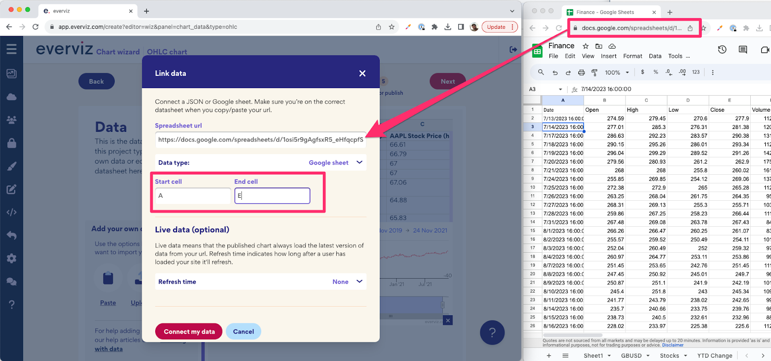Click the Paste clipboard icon
The image size is (771, 361).
(108, 278)
